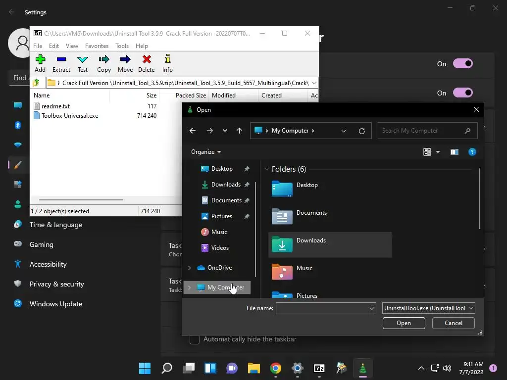Click the Delete tool in 7-Zip
This screenshot has width=507, height=380.
147,64
